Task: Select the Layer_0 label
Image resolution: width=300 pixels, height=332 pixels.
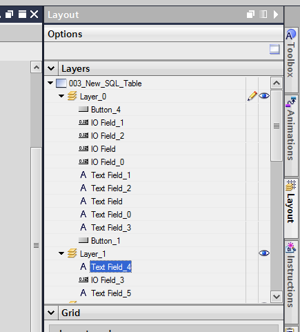Action: (x=93, y=97)
